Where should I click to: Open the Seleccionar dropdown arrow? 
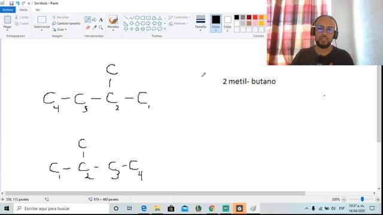click(x=42, y=30)
